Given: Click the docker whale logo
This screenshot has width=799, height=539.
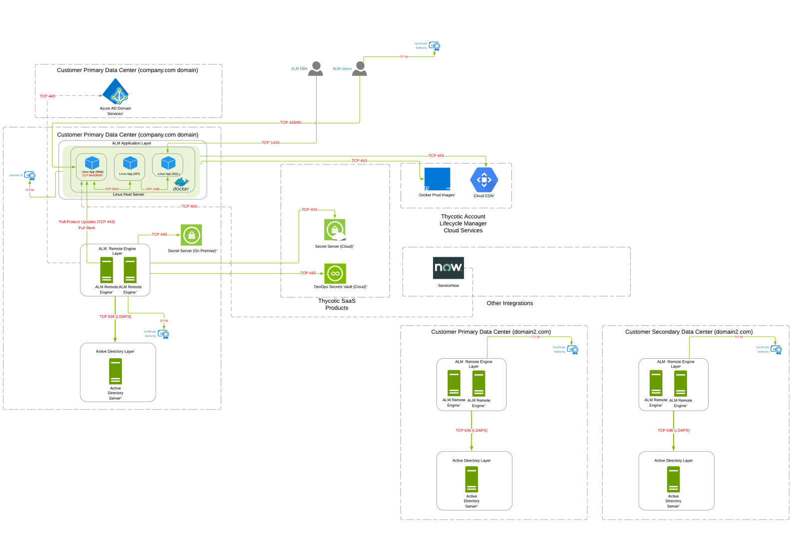Looking at the screenshot, I should [181, 184].
